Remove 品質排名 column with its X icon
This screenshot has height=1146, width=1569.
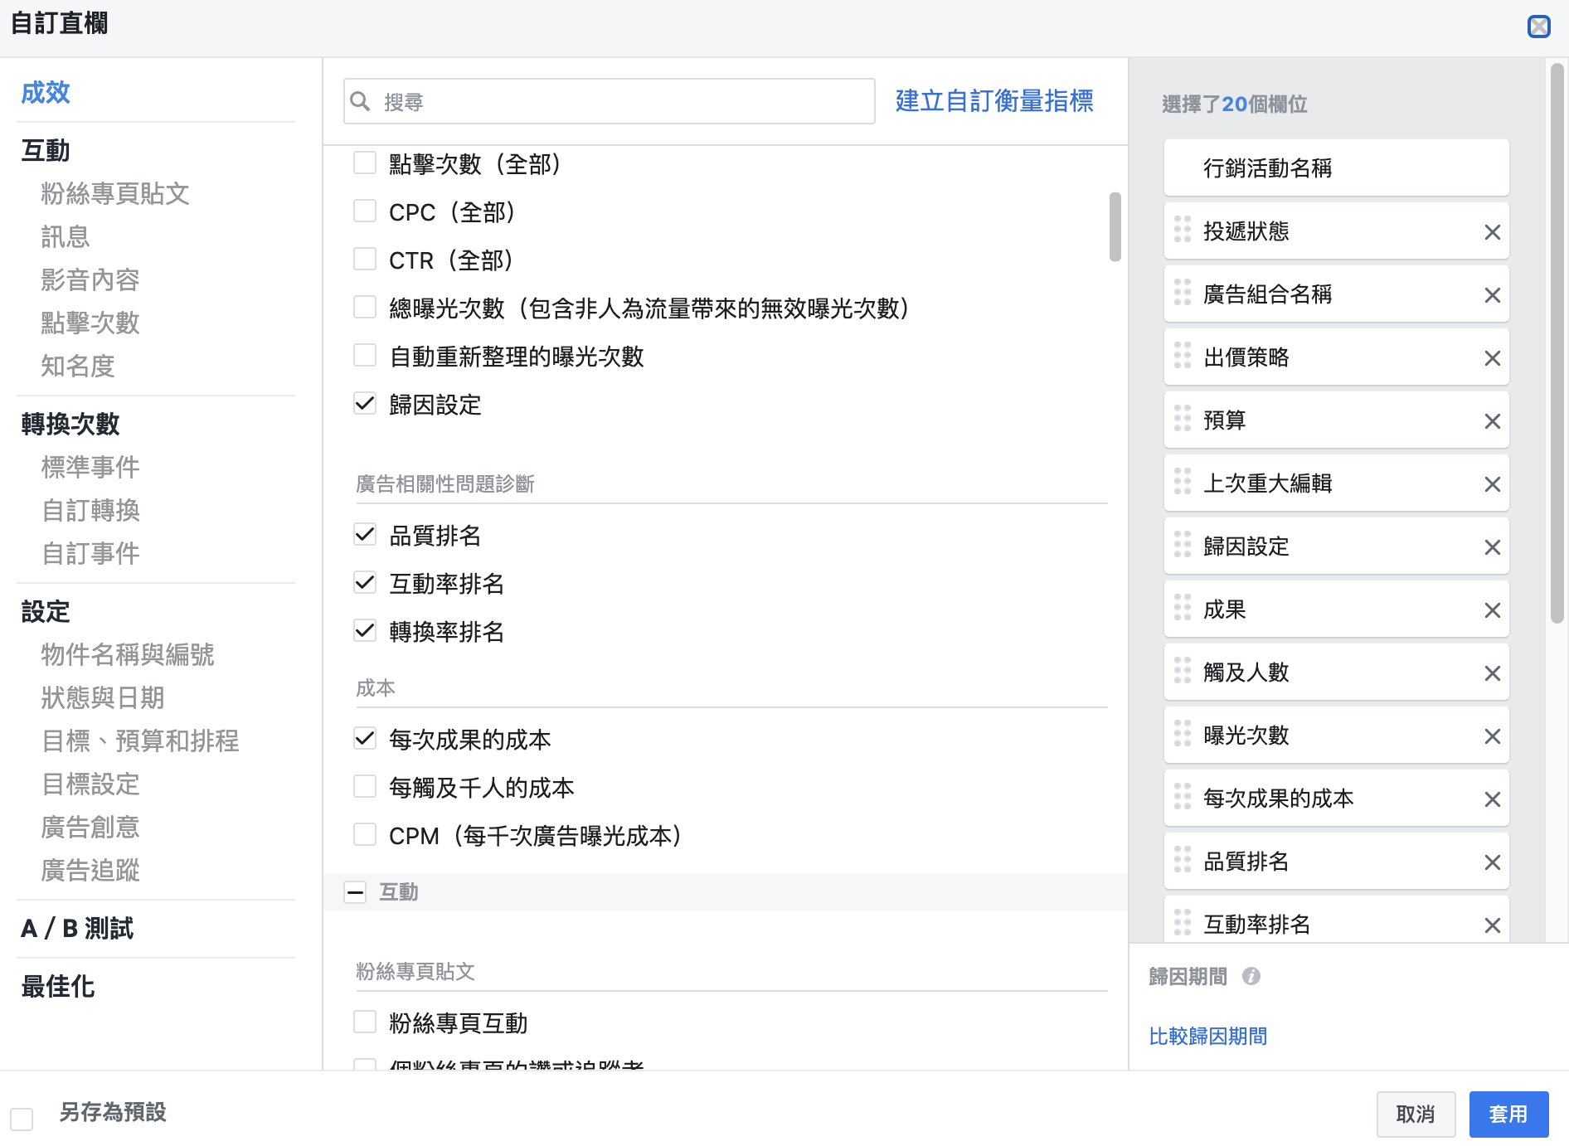pos(1492,862)
